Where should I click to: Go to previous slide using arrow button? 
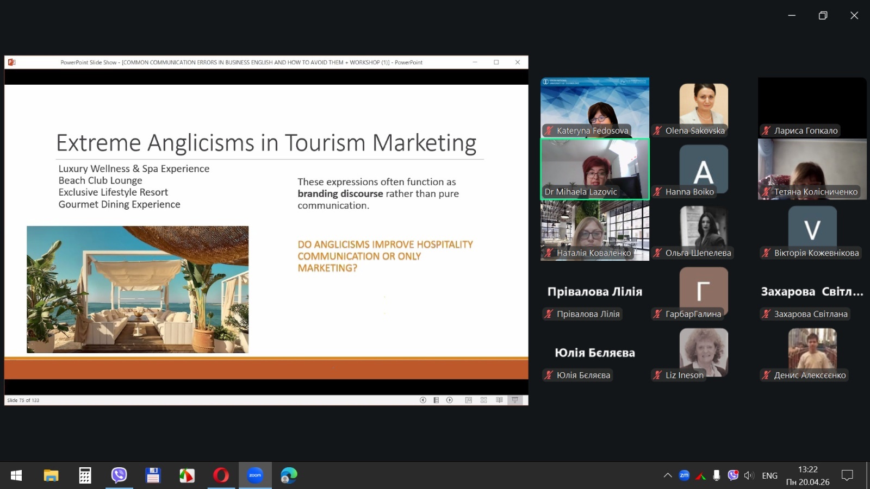point(422,400)
